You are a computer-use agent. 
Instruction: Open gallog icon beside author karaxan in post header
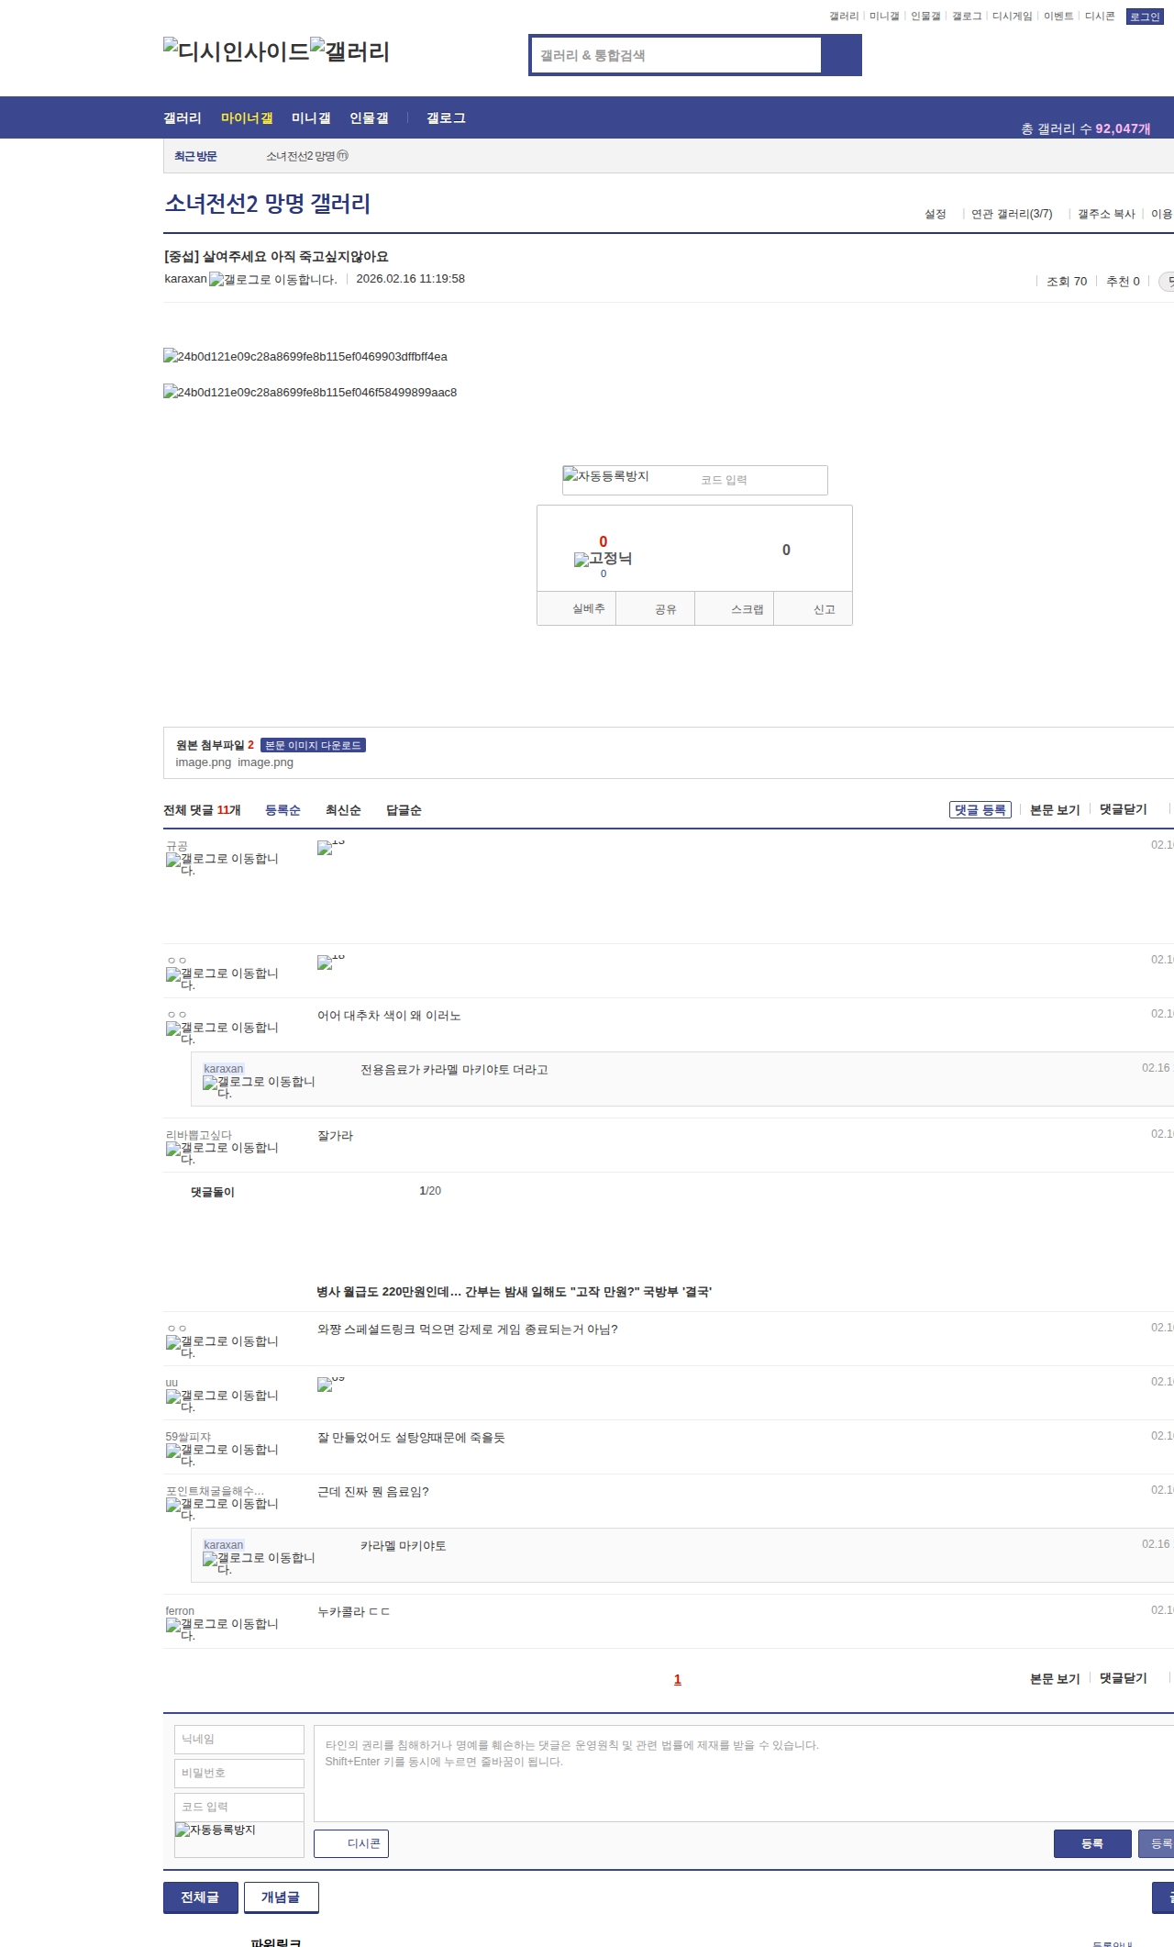point(273,279)
